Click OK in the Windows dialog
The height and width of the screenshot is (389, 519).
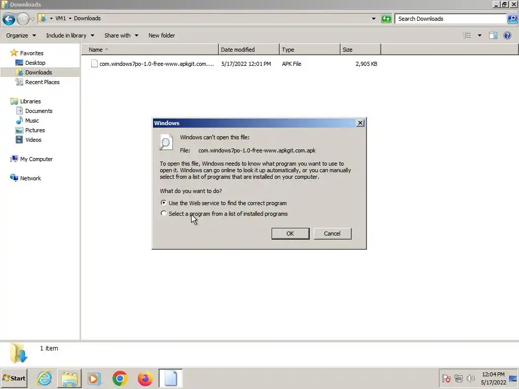pyautogui.click(x=290, y=234)
